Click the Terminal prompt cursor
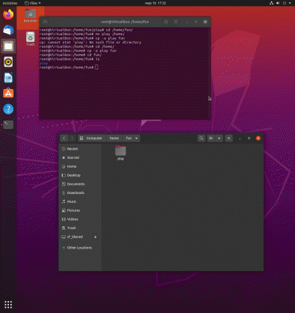This screenshot has height=313, width=295. 96,67
